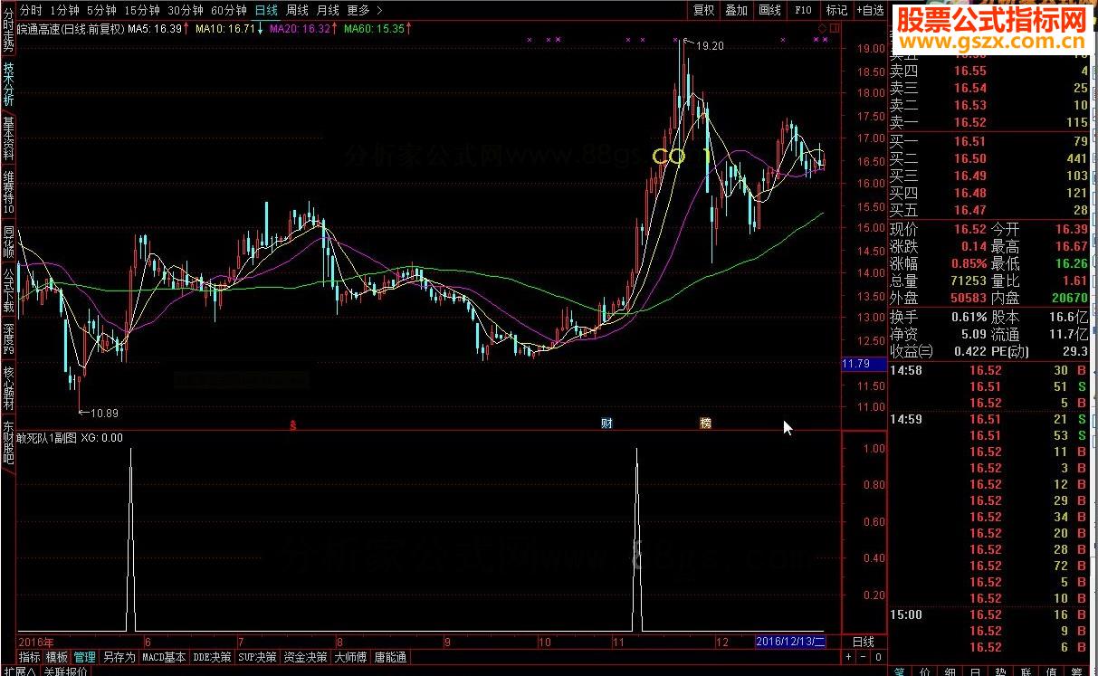Click the 10.89 low price label
Image resolution: width=1098 pixels, height=676 pixels.
(104, 414)
